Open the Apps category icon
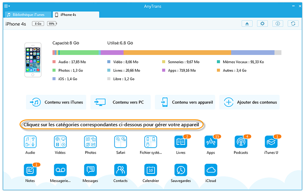 tap(211, 142)
